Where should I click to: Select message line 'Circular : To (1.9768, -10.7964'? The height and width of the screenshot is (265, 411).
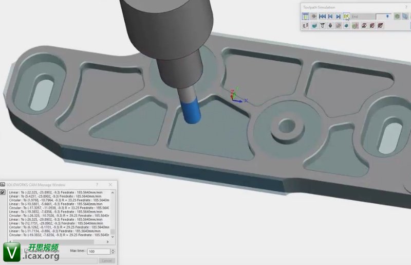click(x=59, y=200)
